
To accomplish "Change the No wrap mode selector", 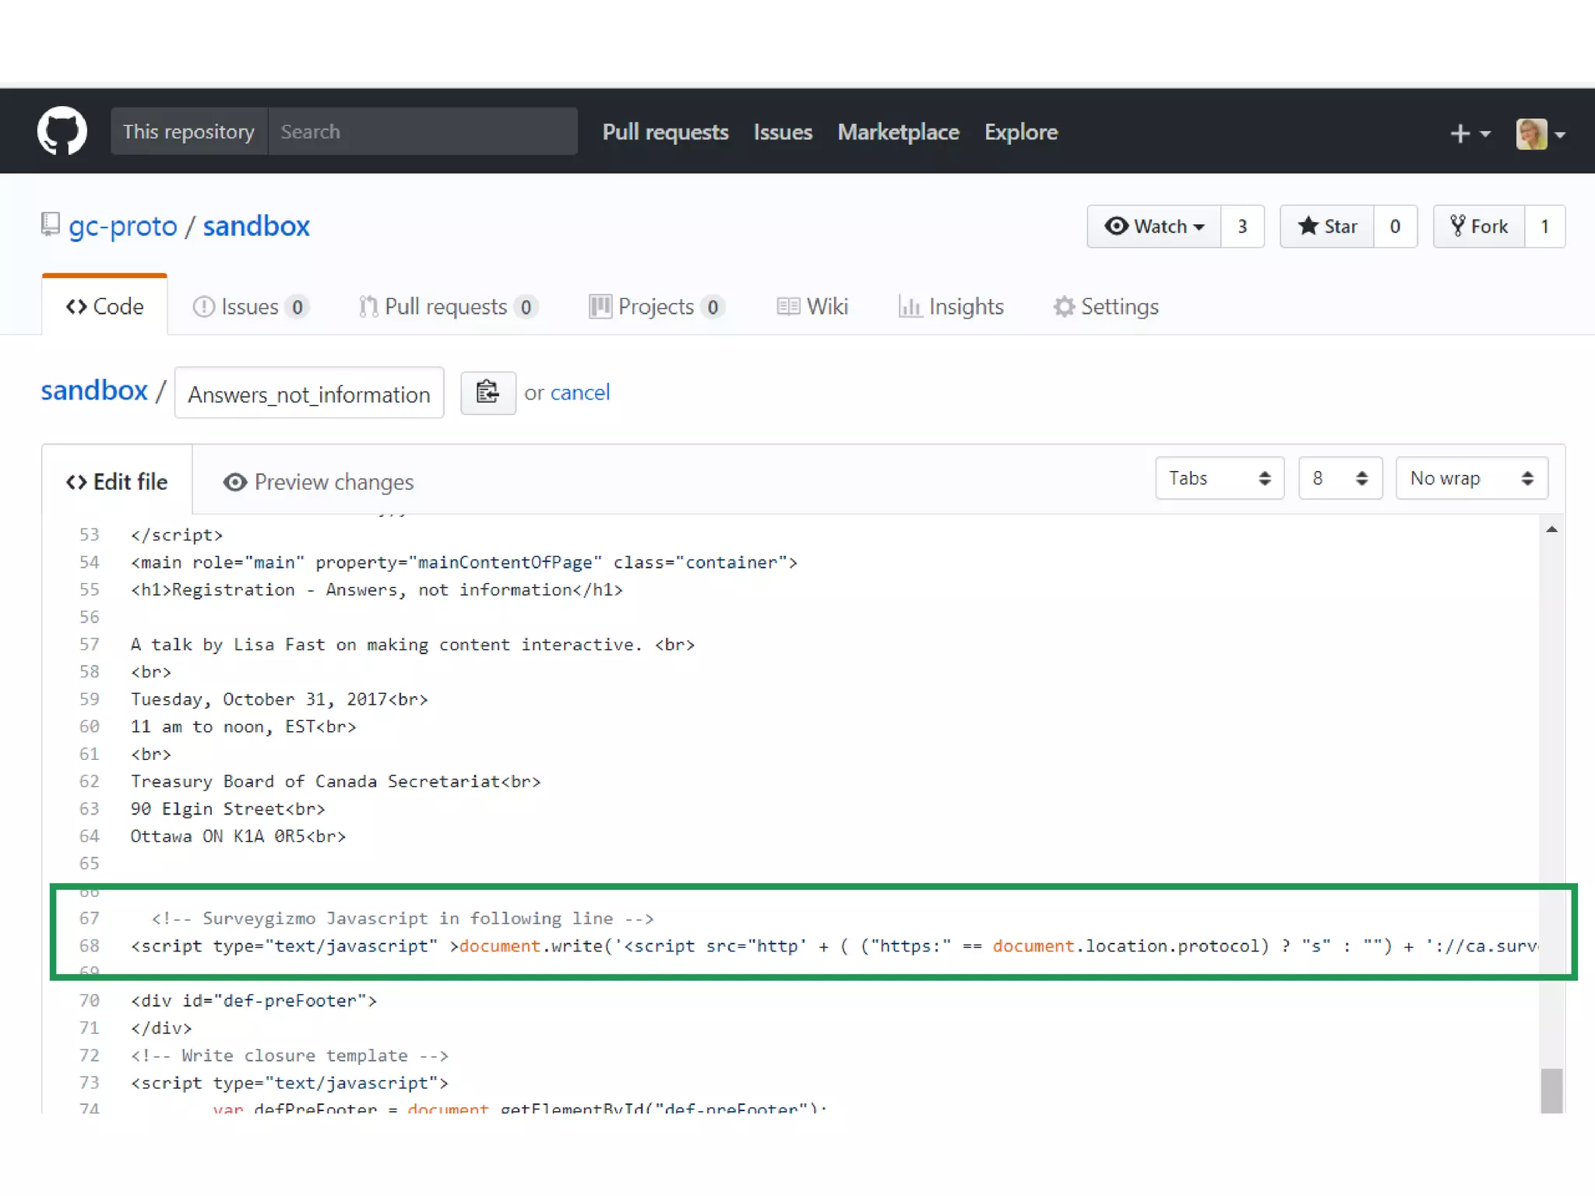I will click(1470, 478).
